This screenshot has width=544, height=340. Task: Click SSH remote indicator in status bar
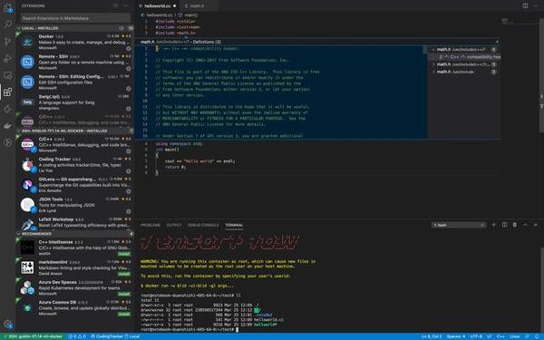[x=33, y=336]
